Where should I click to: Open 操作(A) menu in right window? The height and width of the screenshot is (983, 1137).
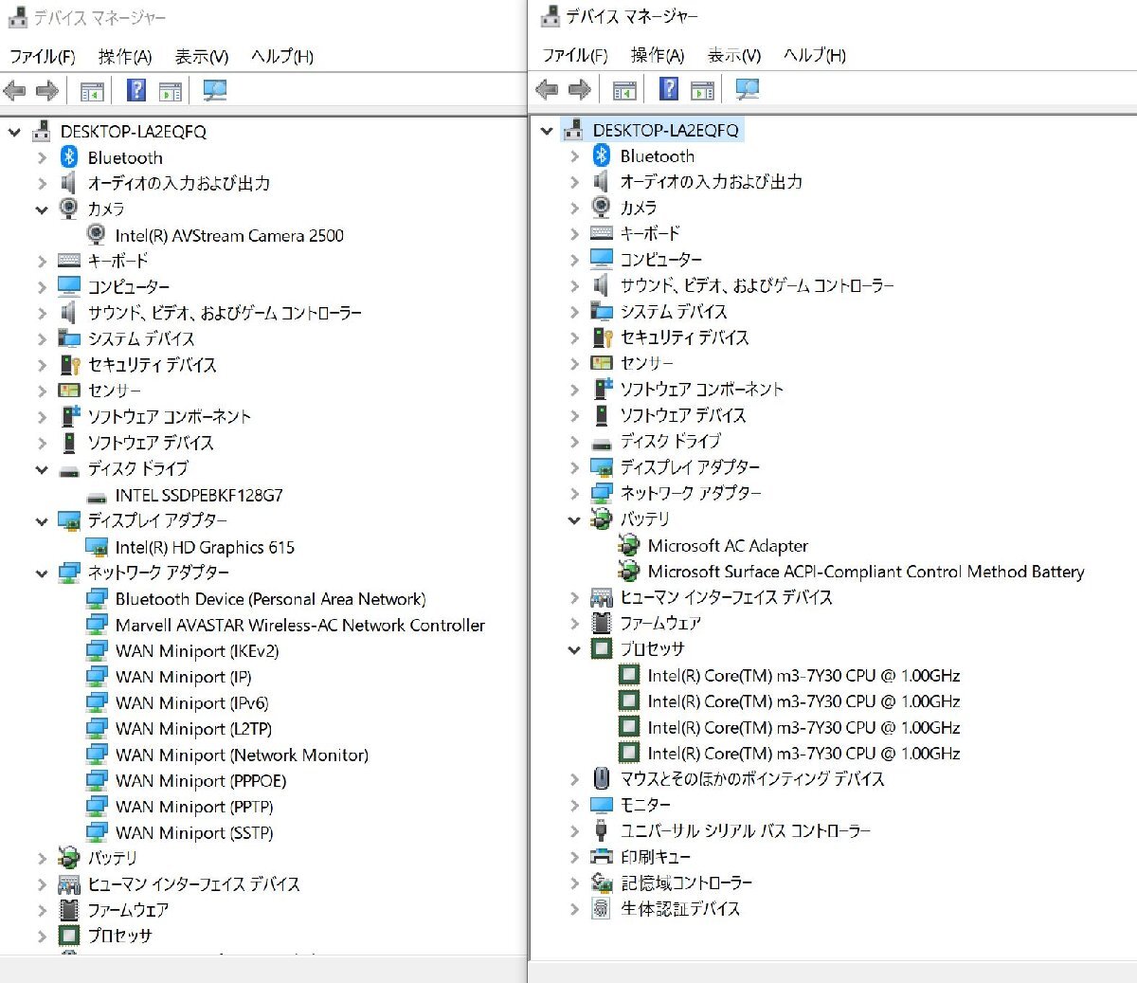pyautogui.click(x=658, y=55)
